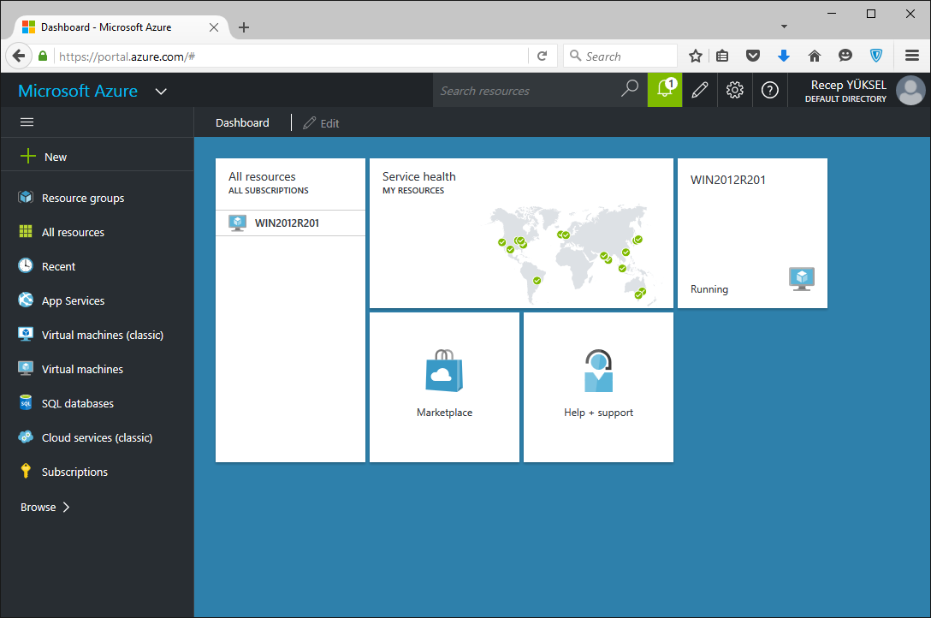Click the Virtual machines (classic) monitor icon
Viewport: 931px width, 618px height.
26,334
